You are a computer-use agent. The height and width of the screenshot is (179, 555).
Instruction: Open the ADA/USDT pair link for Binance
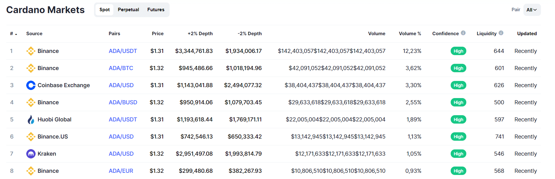point(123,51)
